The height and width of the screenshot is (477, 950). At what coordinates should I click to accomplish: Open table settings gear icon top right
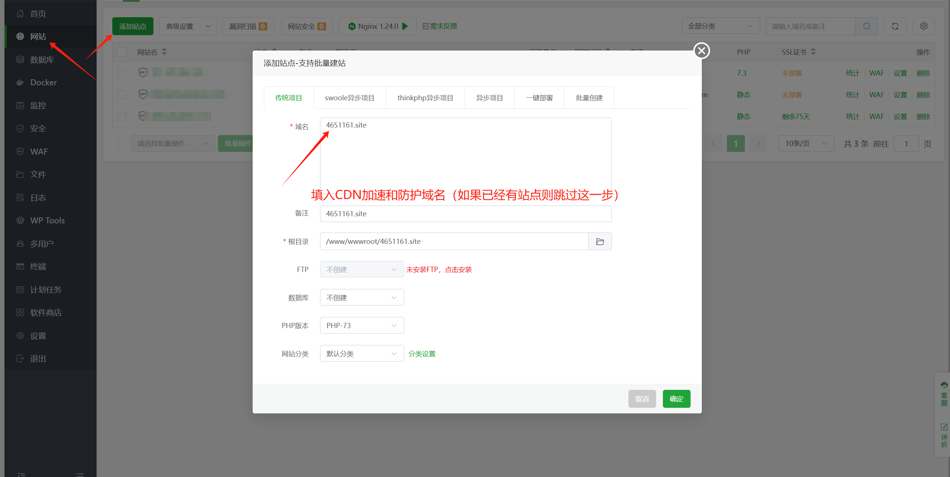click(923, 26)
